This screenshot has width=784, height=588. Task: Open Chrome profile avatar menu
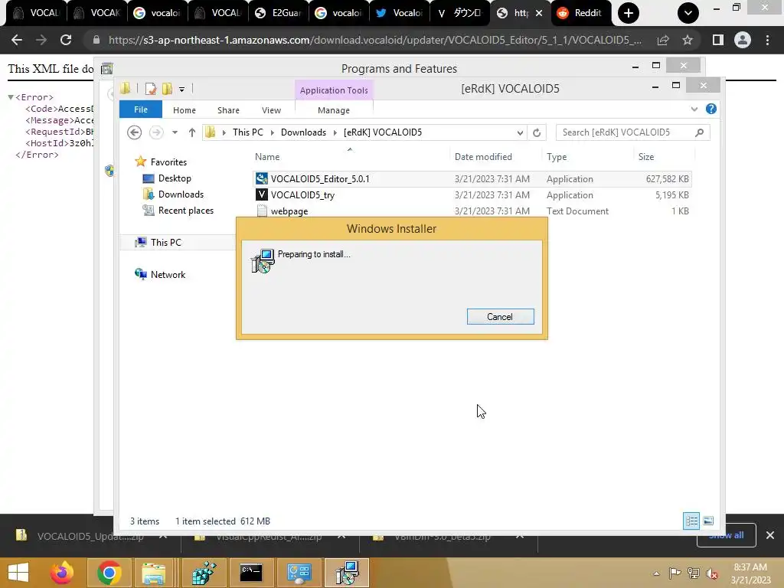tap(743, 40)
